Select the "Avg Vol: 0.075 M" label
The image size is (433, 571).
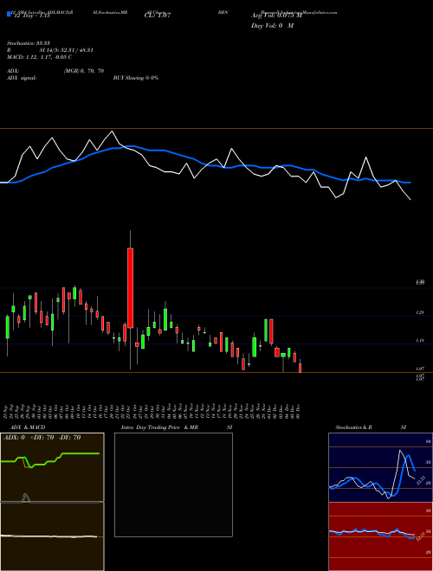(276, 16)
